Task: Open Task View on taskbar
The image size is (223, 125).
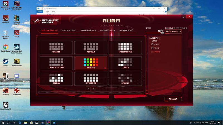Action: tap(14, 123)
